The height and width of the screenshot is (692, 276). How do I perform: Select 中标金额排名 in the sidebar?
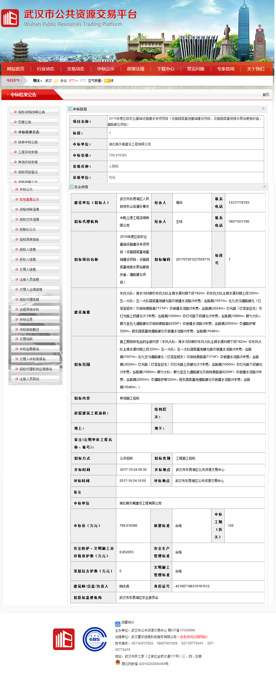[x=29, y=349]
